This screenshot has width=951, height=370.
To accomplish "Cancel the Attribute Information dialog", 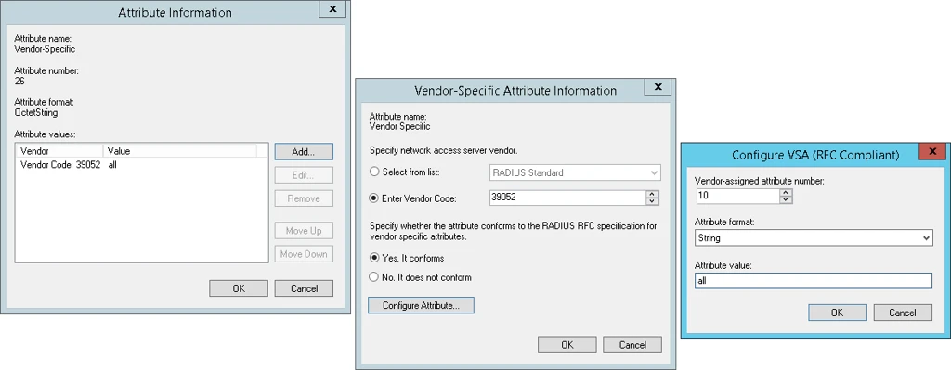I will [304, 288].
